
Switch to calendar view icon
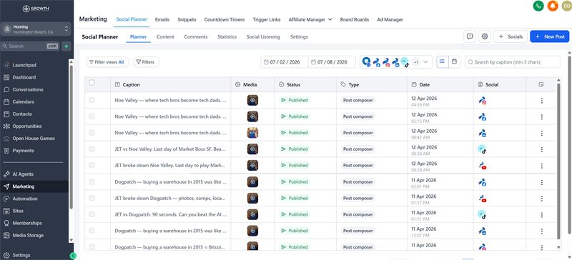(454, 61)
